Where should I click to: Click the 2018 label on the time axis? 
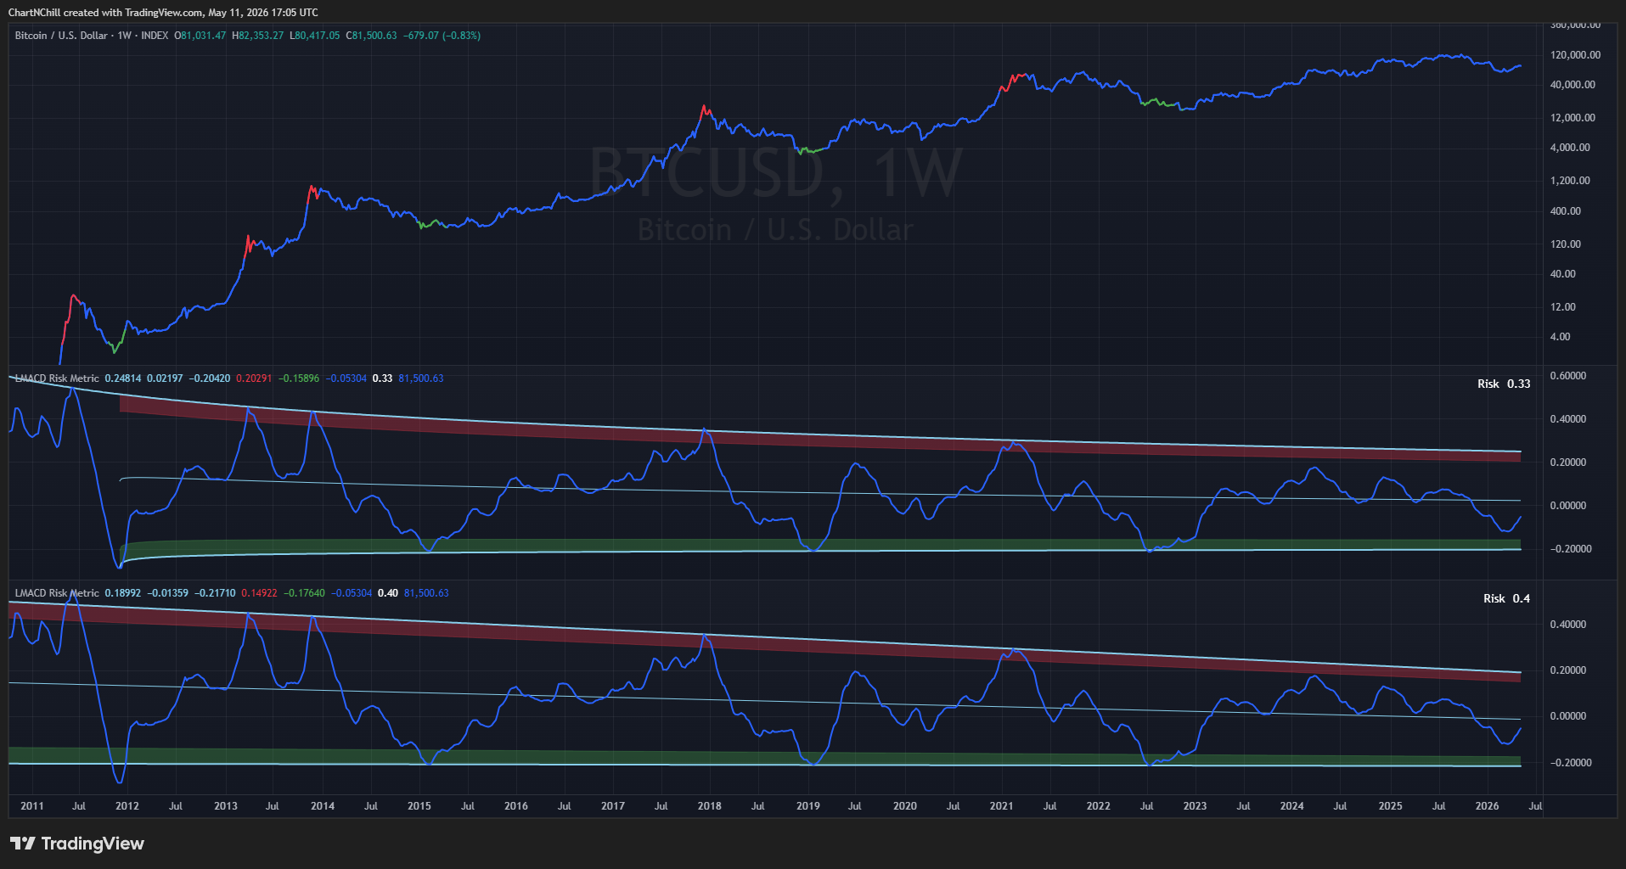(x=710, y=806)
